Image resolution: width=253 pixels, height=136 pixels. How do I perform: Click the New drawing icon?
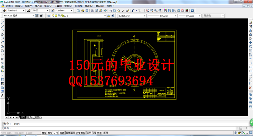point(78,11)
